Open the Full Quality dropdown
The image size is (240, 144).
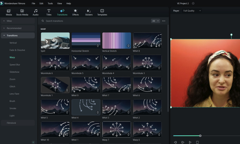tap(192, 11)
